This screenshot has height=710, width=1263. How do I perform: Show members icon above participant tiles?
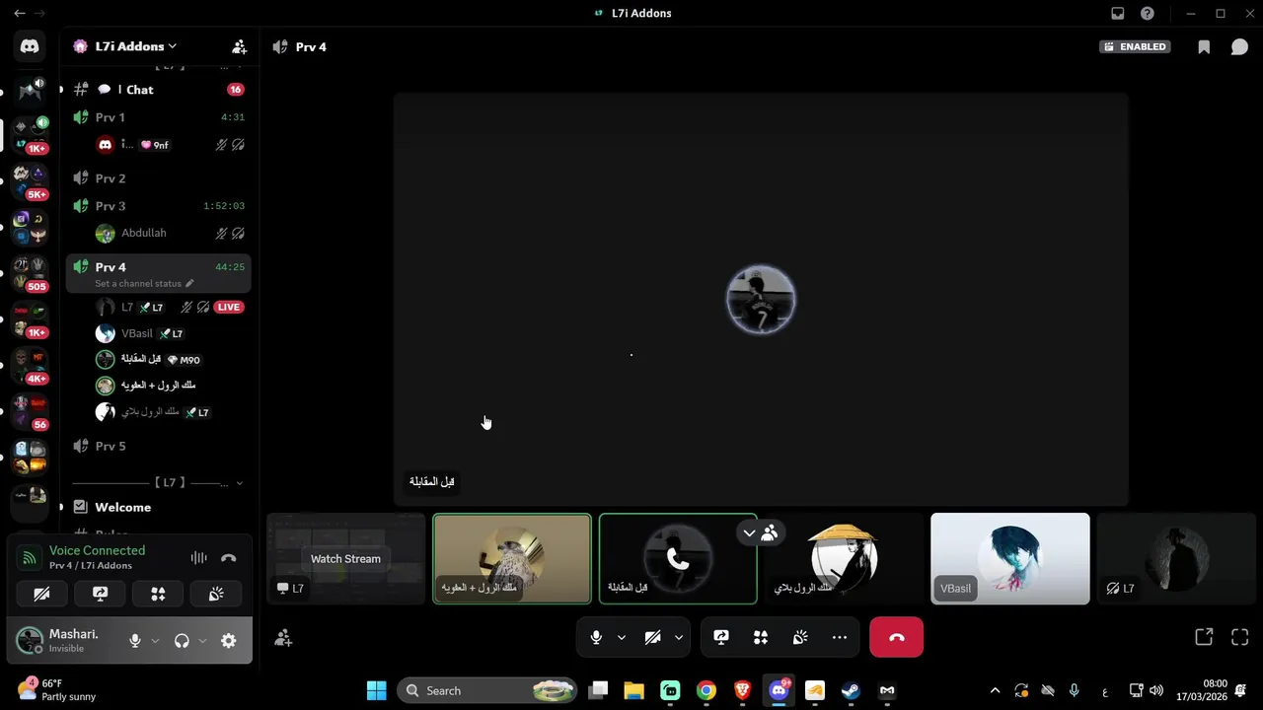pyautogui.click(x=770, y=532)
